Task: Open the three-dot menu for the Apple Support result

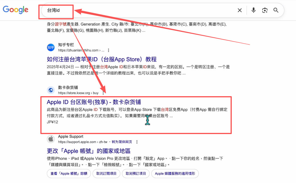Action: click(x=137, y=141)
